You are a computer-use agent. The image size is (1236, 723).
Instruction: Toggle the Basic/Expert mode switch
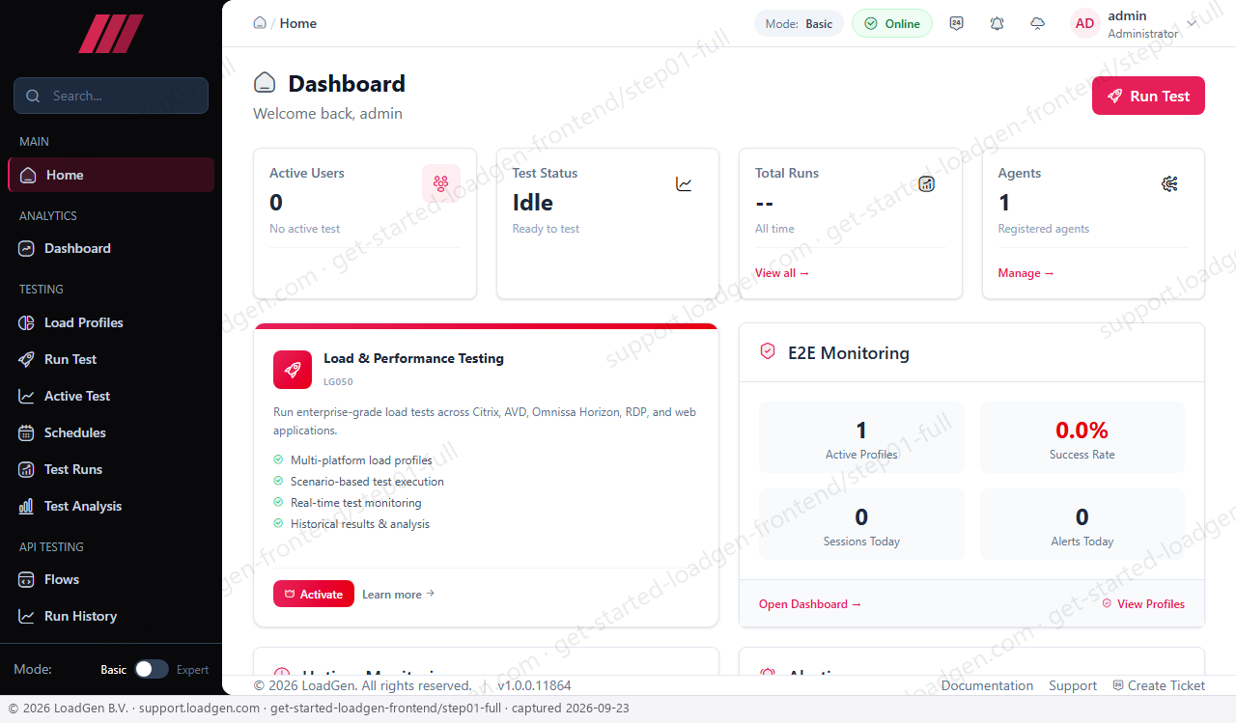click(152, 669)
